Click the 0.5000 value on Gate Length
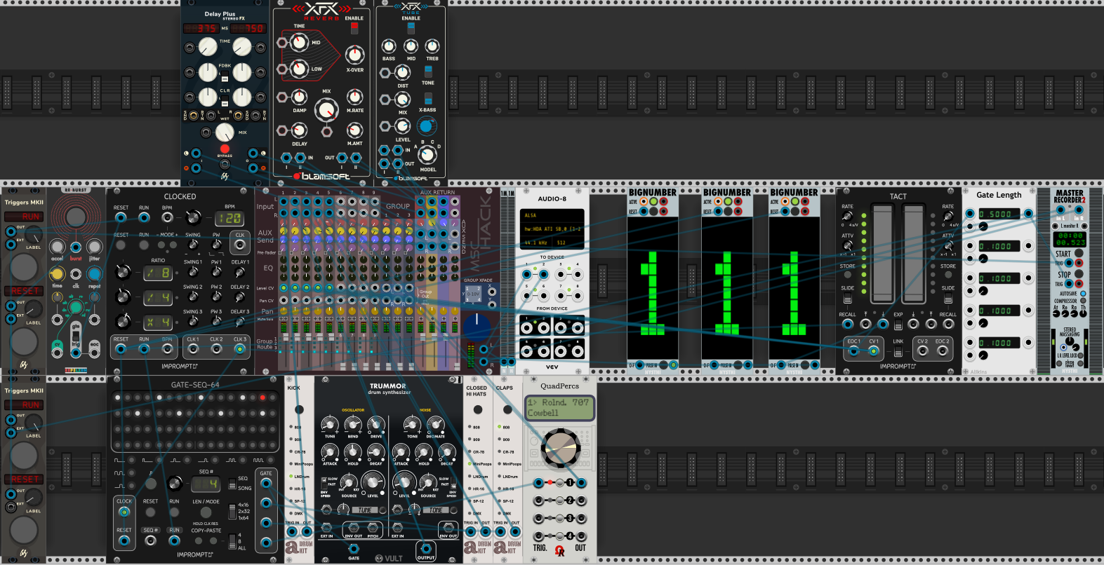Viewport: 1104px width, 565px height. point(999,214)
